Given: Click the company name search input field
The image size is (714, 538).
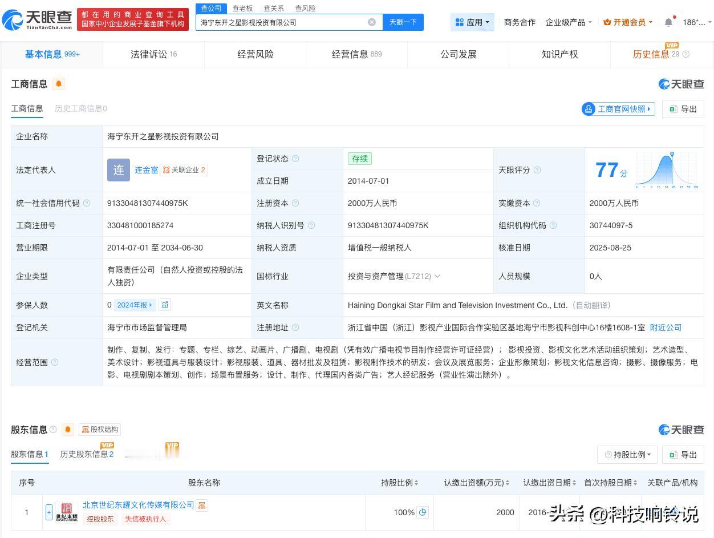Looking at the screenshot, I should click(279, 22).
